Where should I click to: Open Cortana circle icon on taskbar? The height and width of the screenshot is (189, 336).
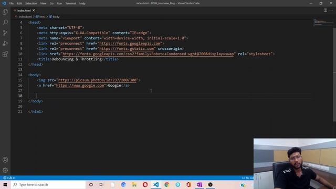[x=91, y=184]
